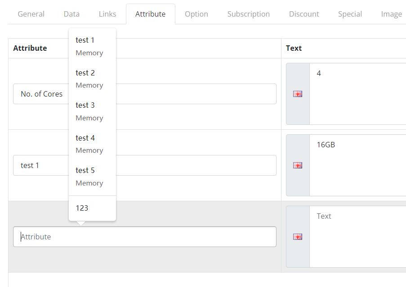Choose "123" from the suggestion list

(x=82, y=208)
